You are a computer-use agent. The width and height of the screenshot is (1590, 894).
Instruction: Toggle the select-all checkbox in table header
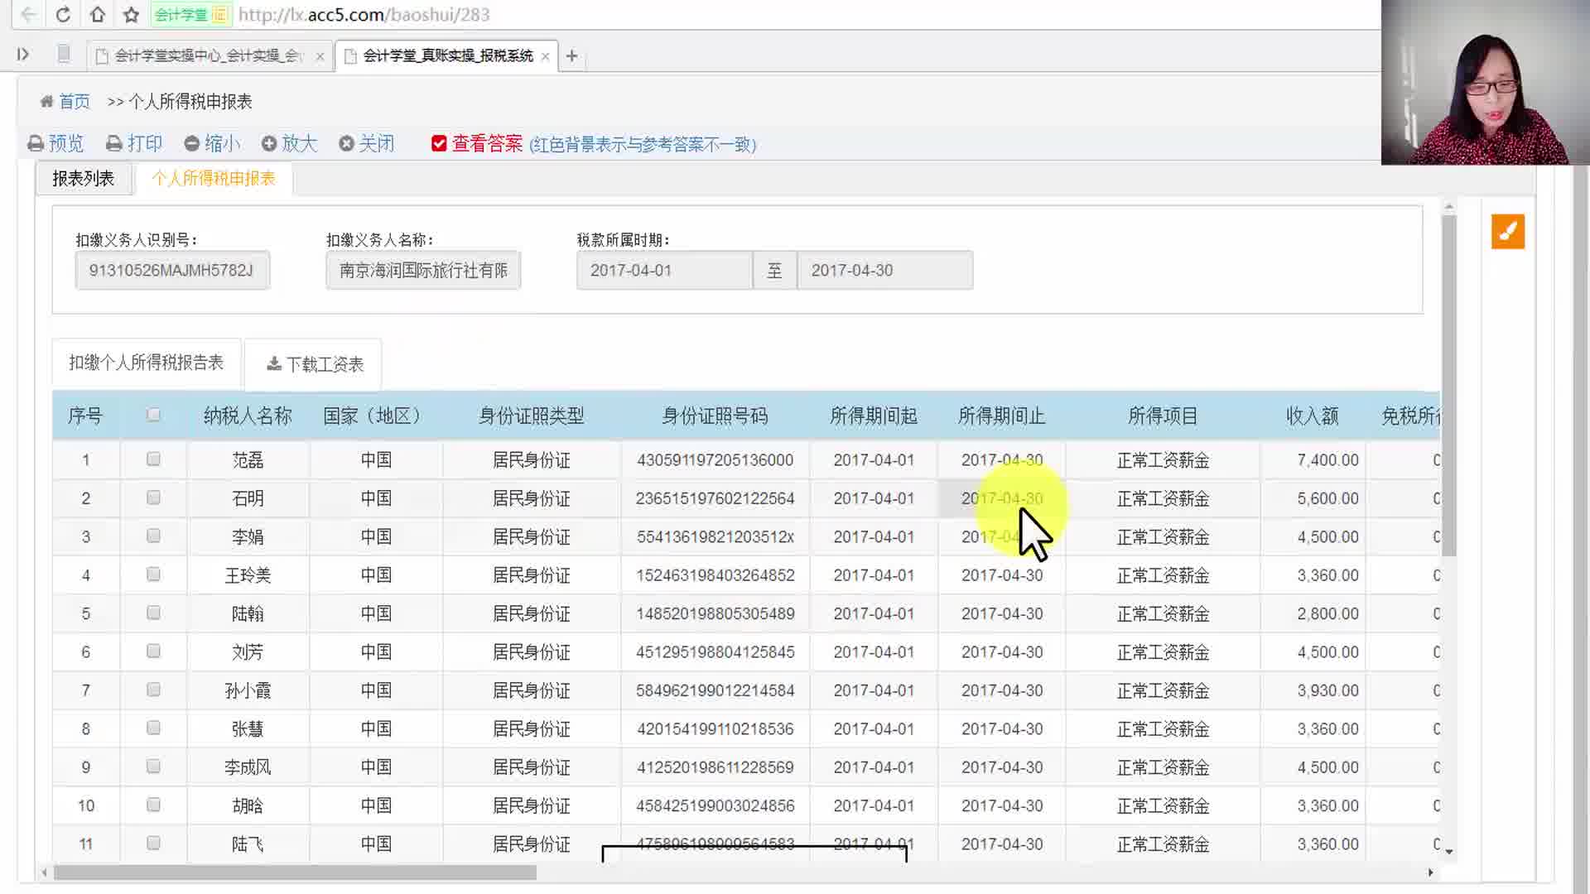(153, 414)
